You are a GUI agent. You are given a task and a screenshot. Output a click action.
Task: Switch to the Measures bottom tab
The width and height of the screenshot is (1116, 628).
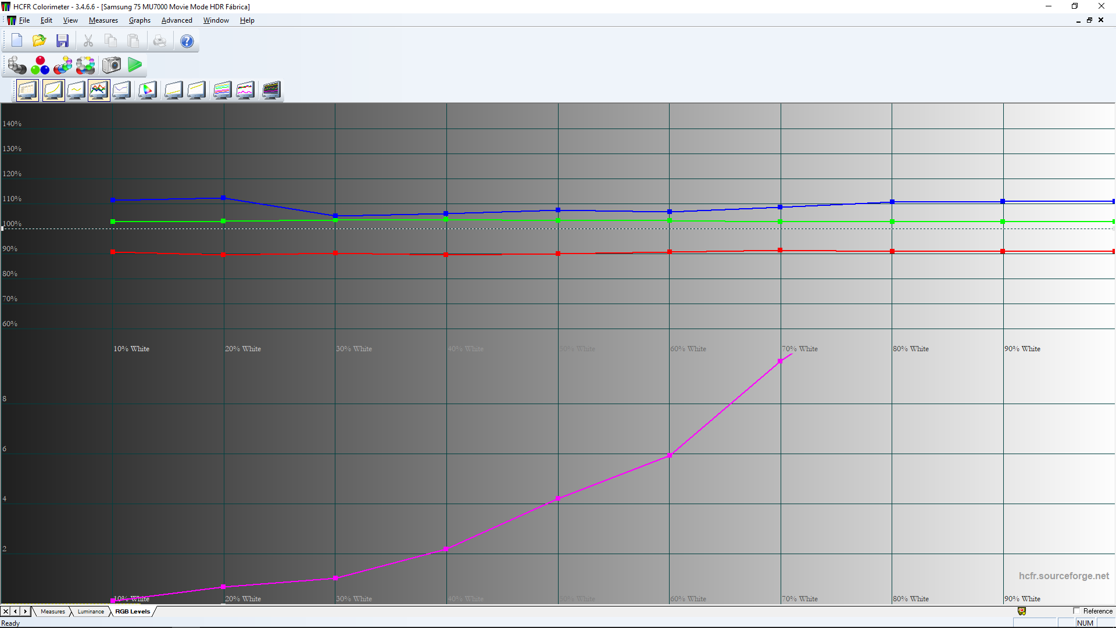coord(53,611)
